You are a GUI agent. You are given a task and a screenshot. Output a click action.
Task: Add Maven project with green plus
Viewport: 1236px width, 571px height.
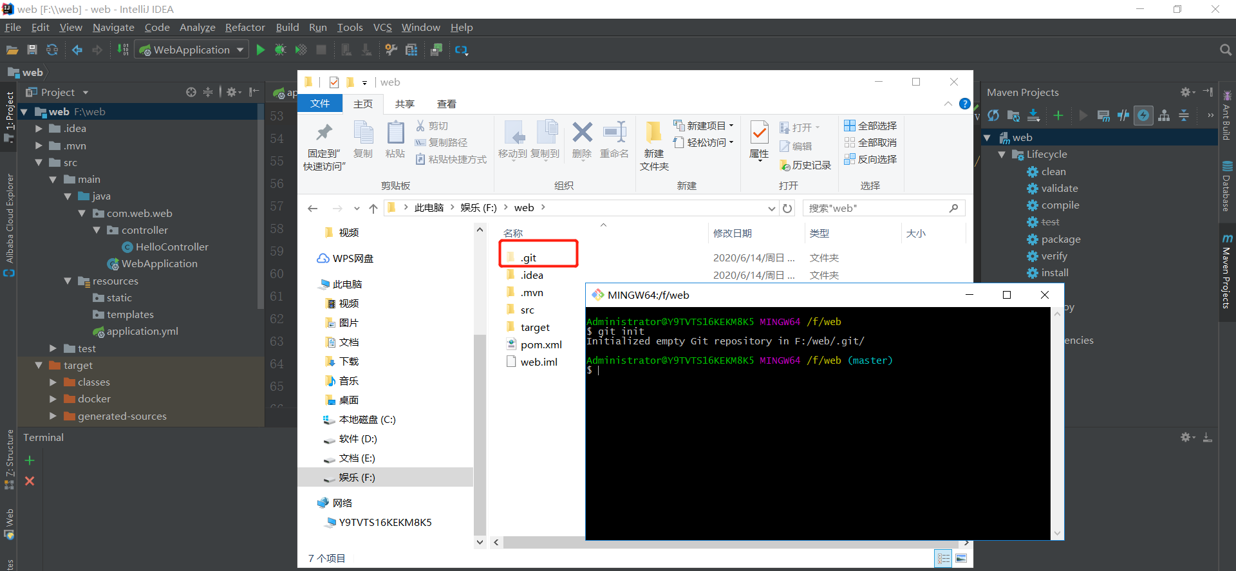(x=1058, y=115)
